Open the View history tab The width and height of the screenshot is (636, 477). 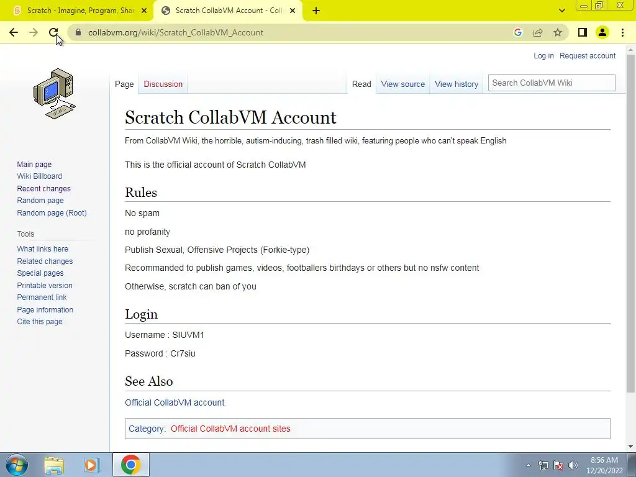click(457, 84)
